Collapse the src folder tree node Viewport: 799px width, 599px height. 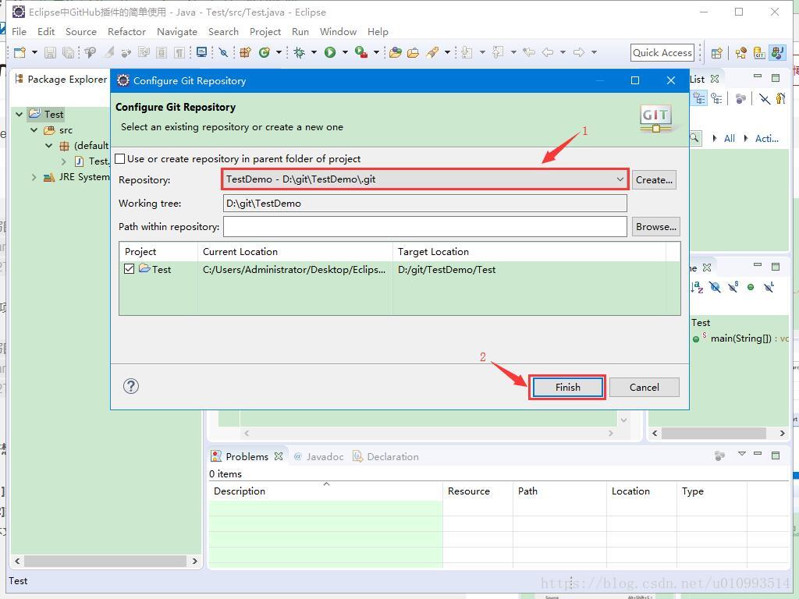point(34,130)
